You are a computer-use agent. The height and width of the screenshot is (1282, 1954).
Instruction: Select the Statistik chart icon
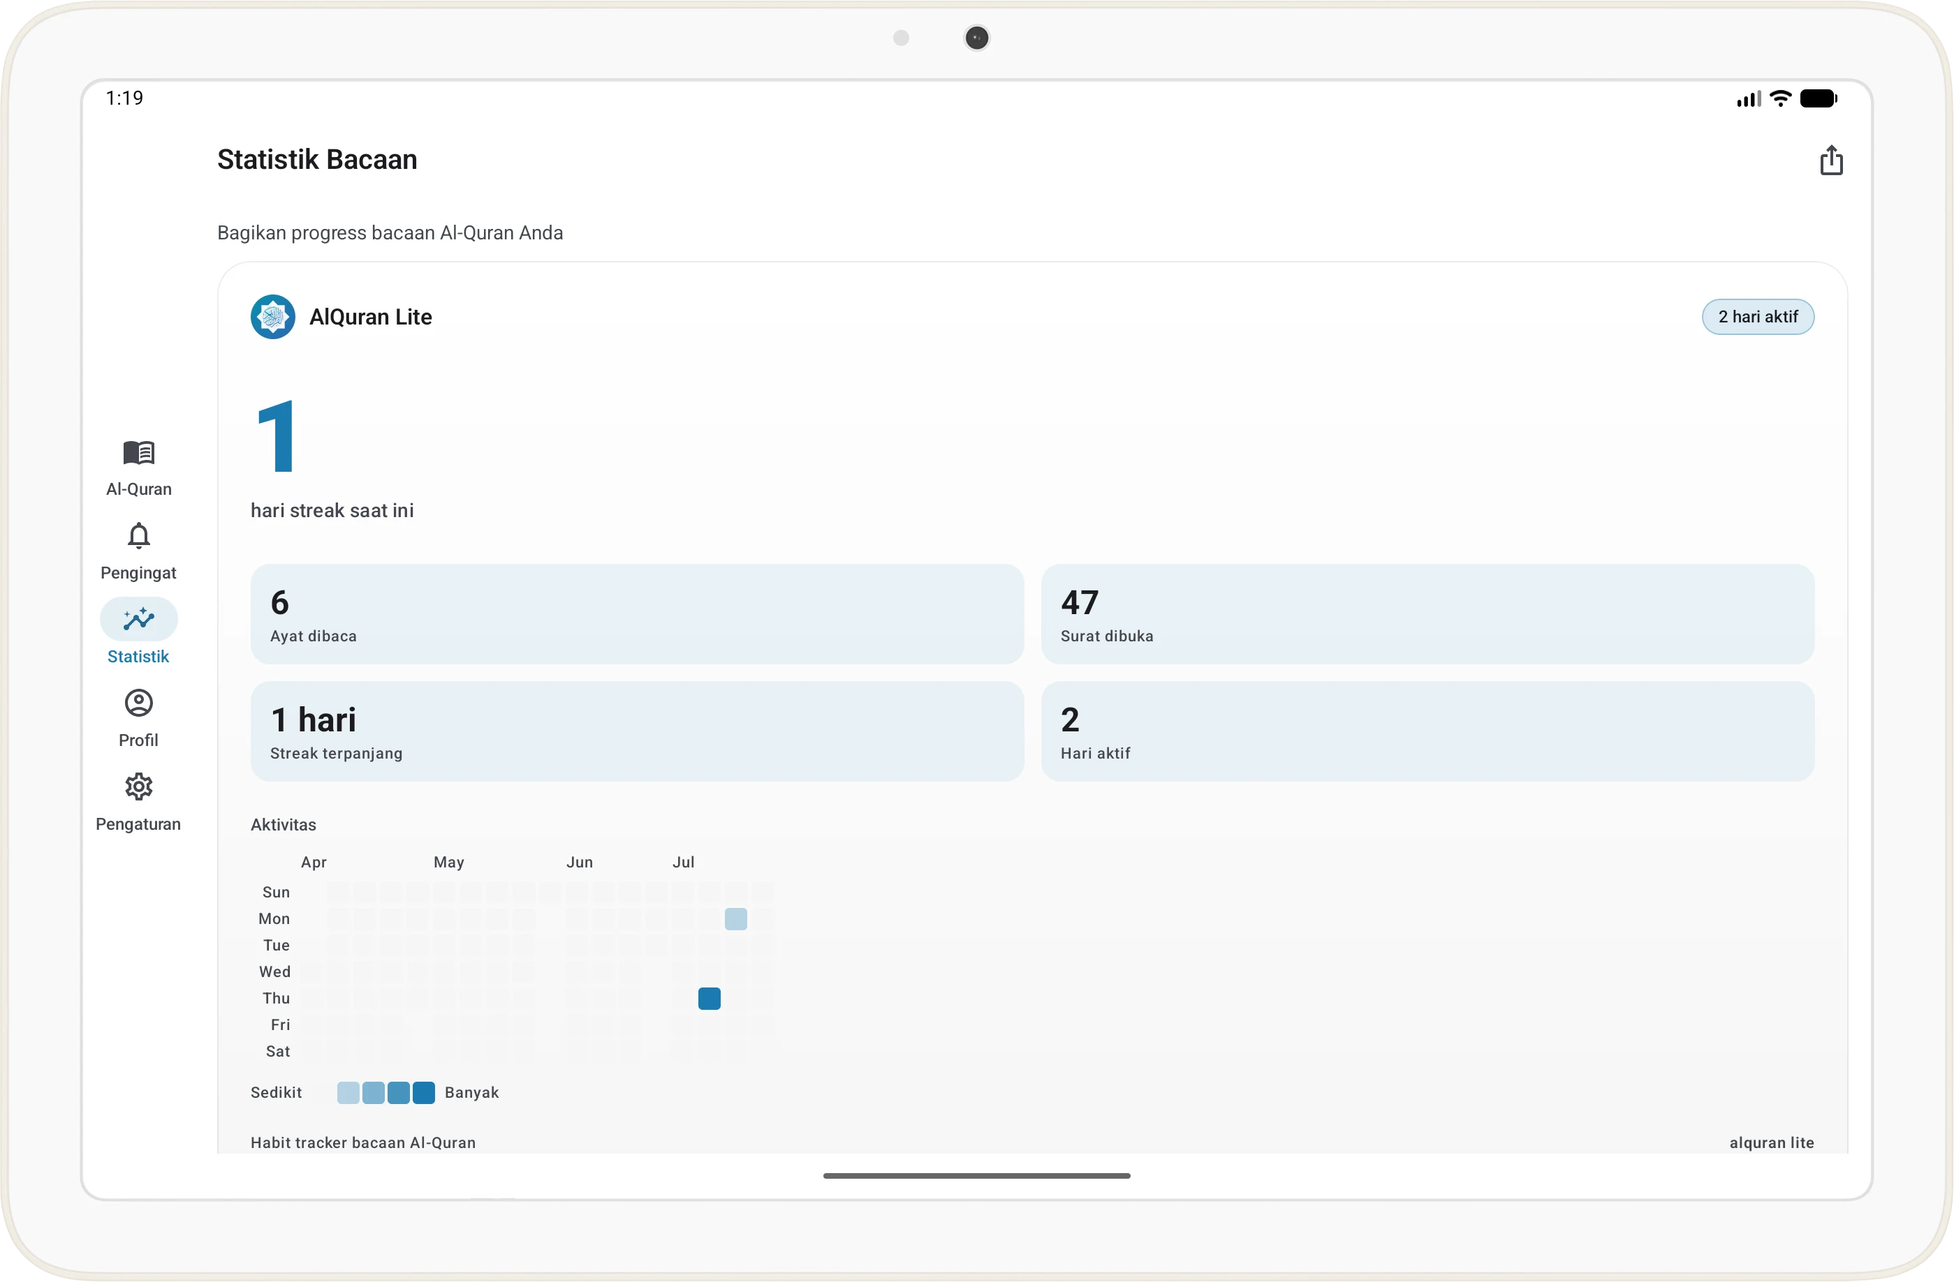pos(138,618)
